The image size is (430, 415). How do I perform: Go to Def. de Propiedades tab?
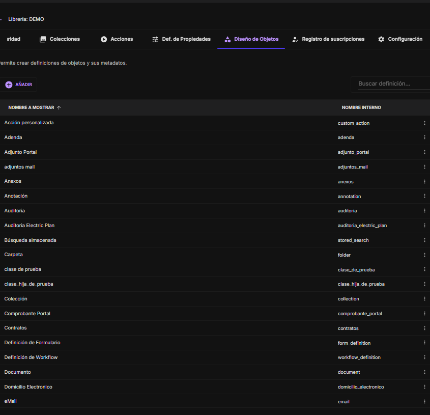click(181, 39)
